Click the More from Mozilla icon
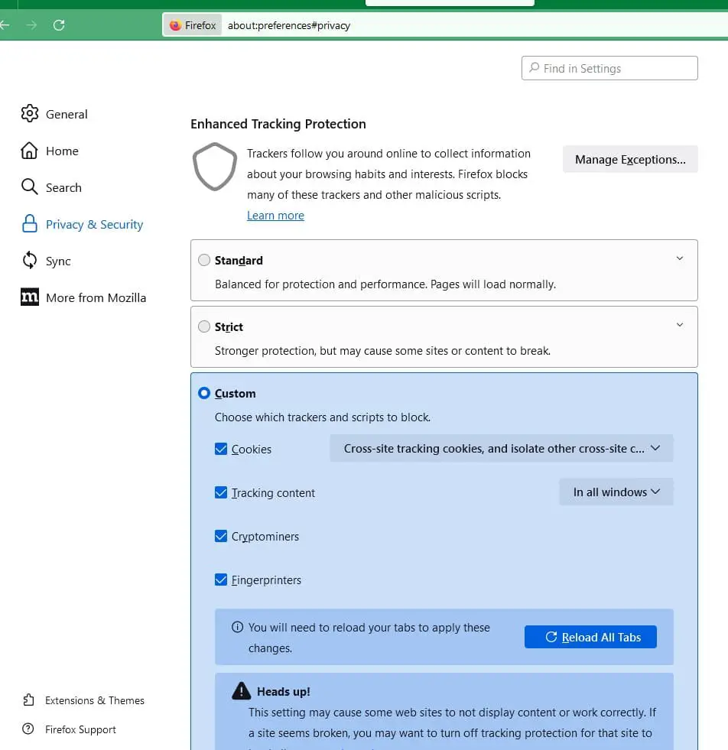The width and height of the screenshot is (728, 750). 29,297
